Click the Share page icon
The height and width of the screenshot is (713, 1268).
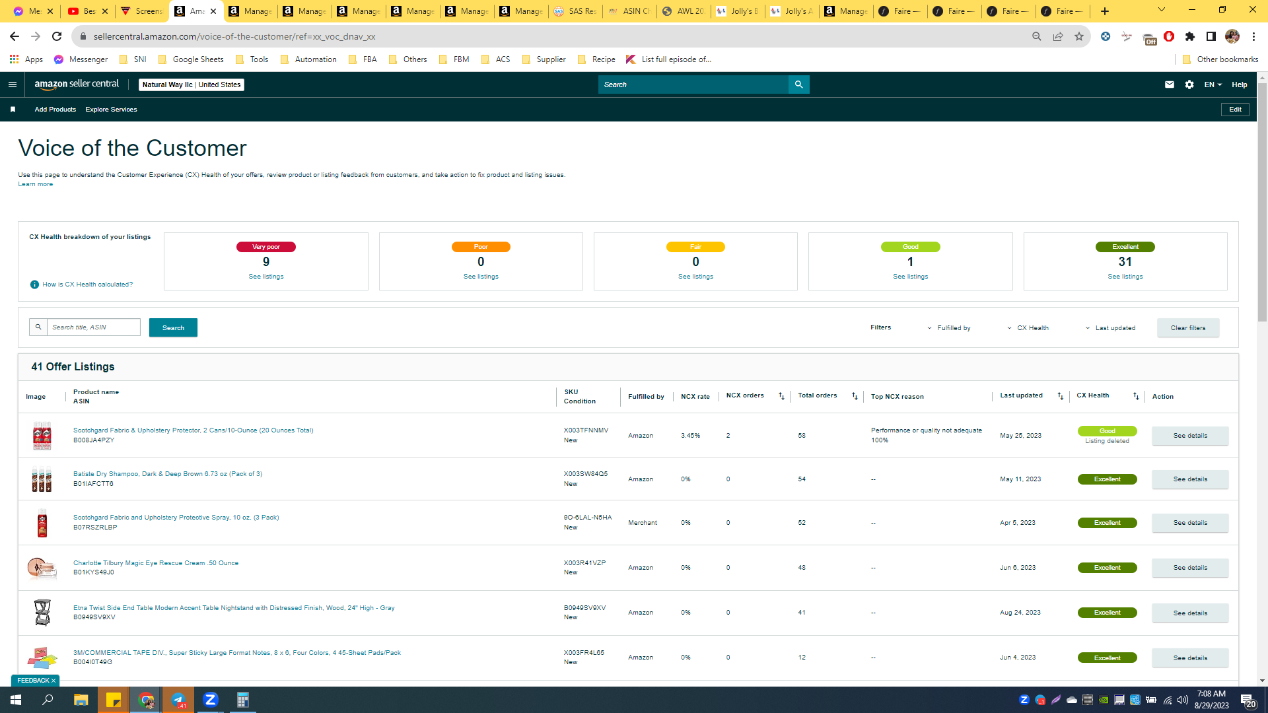[x=1058, y=36]
